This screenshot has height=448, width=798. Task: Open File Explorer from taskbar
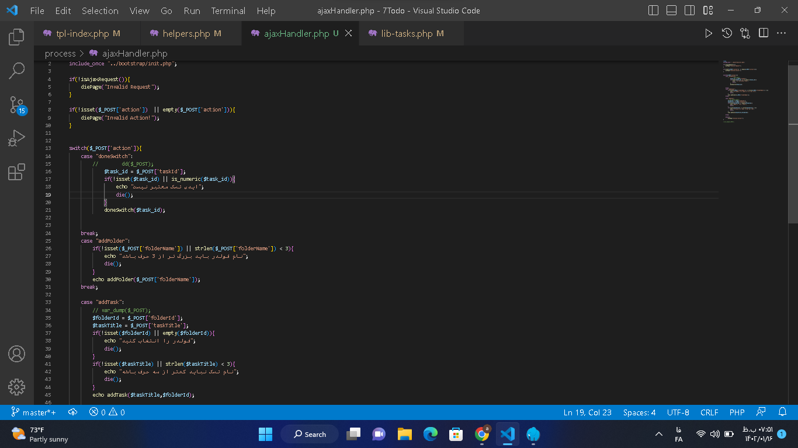405,434
